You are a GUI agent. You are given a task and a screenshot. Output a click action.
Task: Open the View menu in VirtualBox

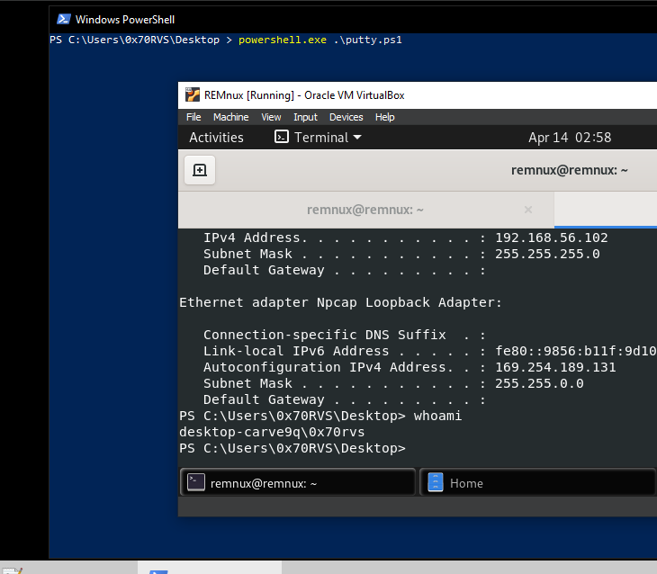click(x=271, y=117)
